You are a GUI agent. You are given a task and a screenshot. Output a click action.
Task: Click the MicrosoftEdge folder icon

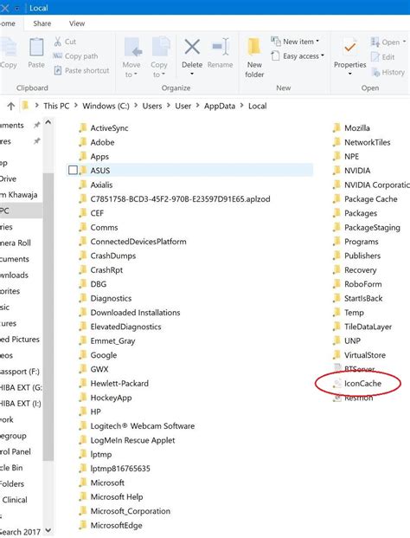coord(82,525)
